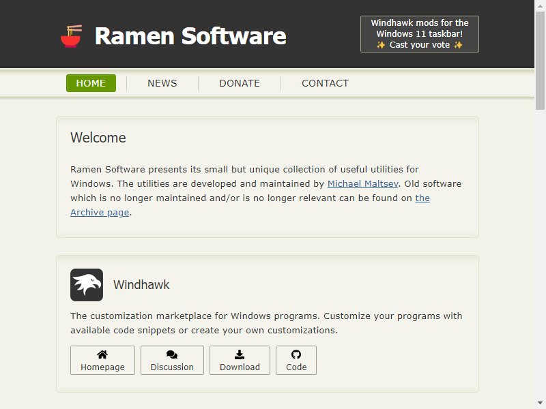This screenshot has width=546, height=409.
Task: Open the Windhawk Homepage button
Action: click(102, 361)
